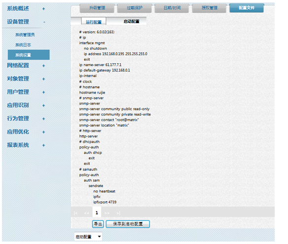Click the 'ipfixport 4739' line
The height and width of the screenshot is (244, 288).
[105, 202]
